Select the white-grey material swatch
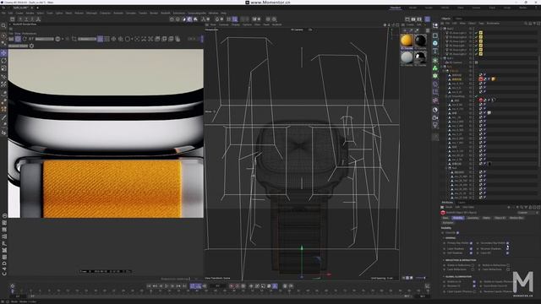The width and height of the screenshot is (541, 304). point(407,57)
